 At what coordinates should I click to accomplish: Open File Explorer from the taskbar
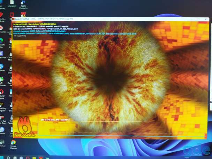tap(34, 158)
